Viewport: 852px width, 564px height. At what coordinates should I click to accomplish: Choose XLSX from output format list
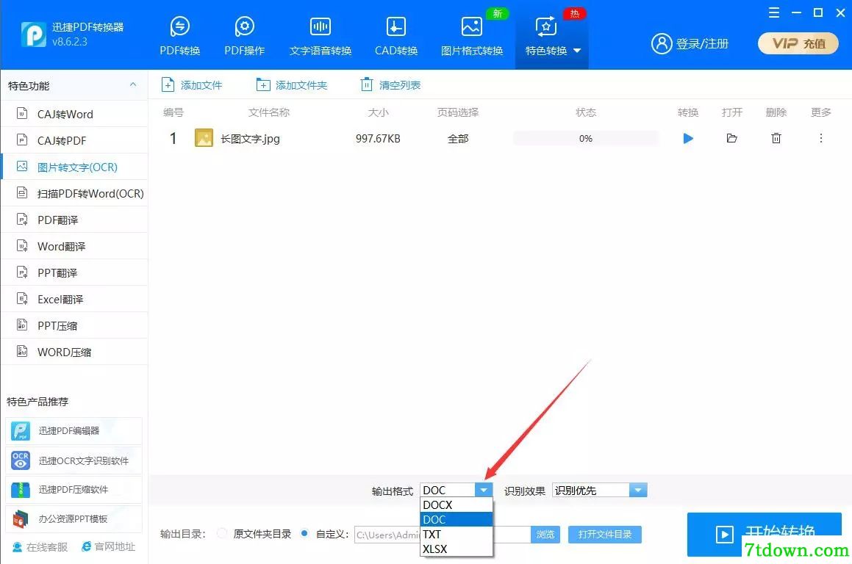(457, 549)
